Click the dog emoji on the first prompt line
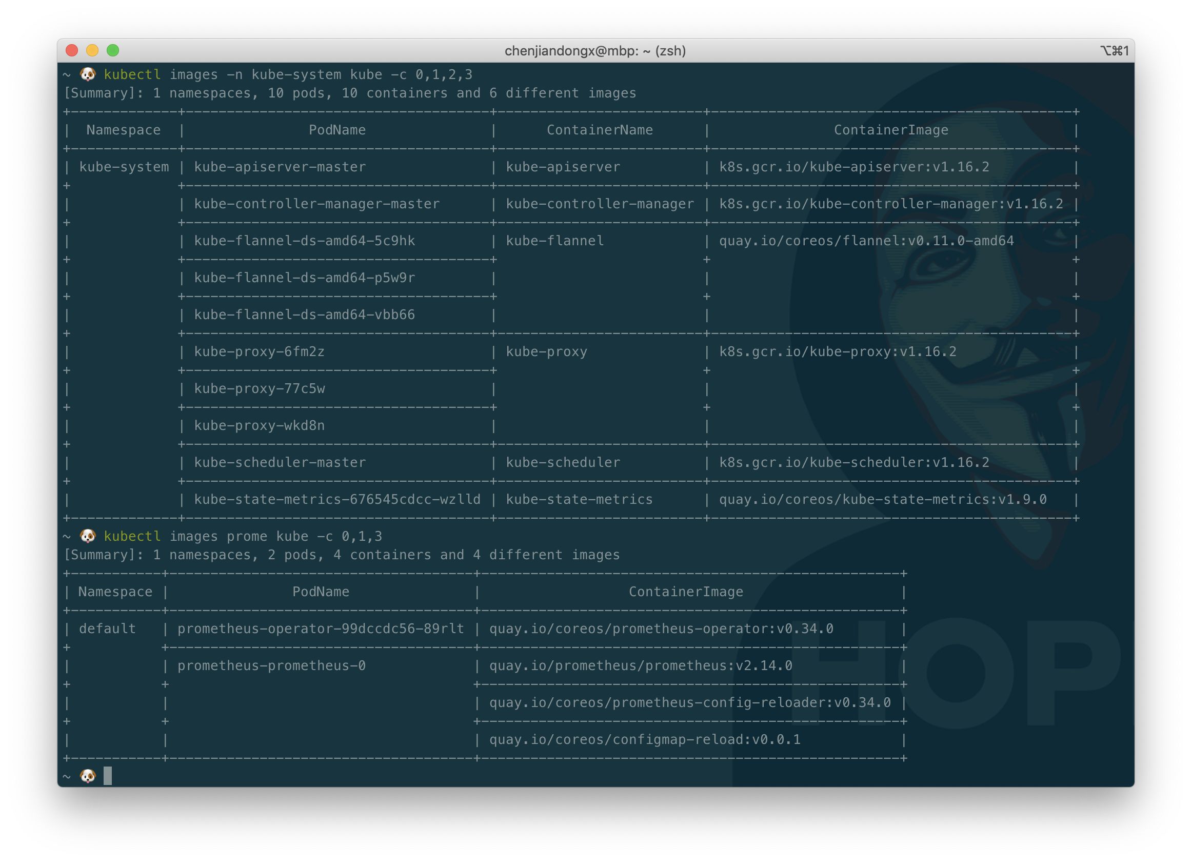The image size is (1192, 863). coord(88,74)
